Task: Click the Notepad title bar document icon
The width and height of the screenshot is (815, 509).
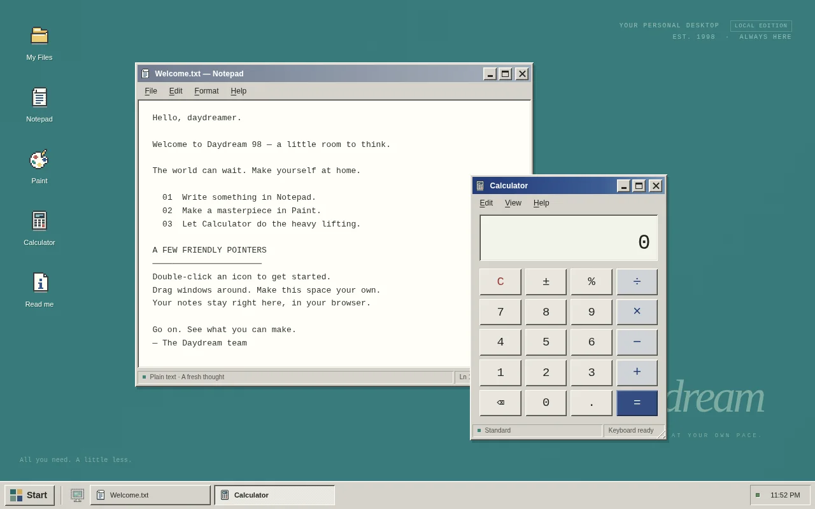Action: 145,74
